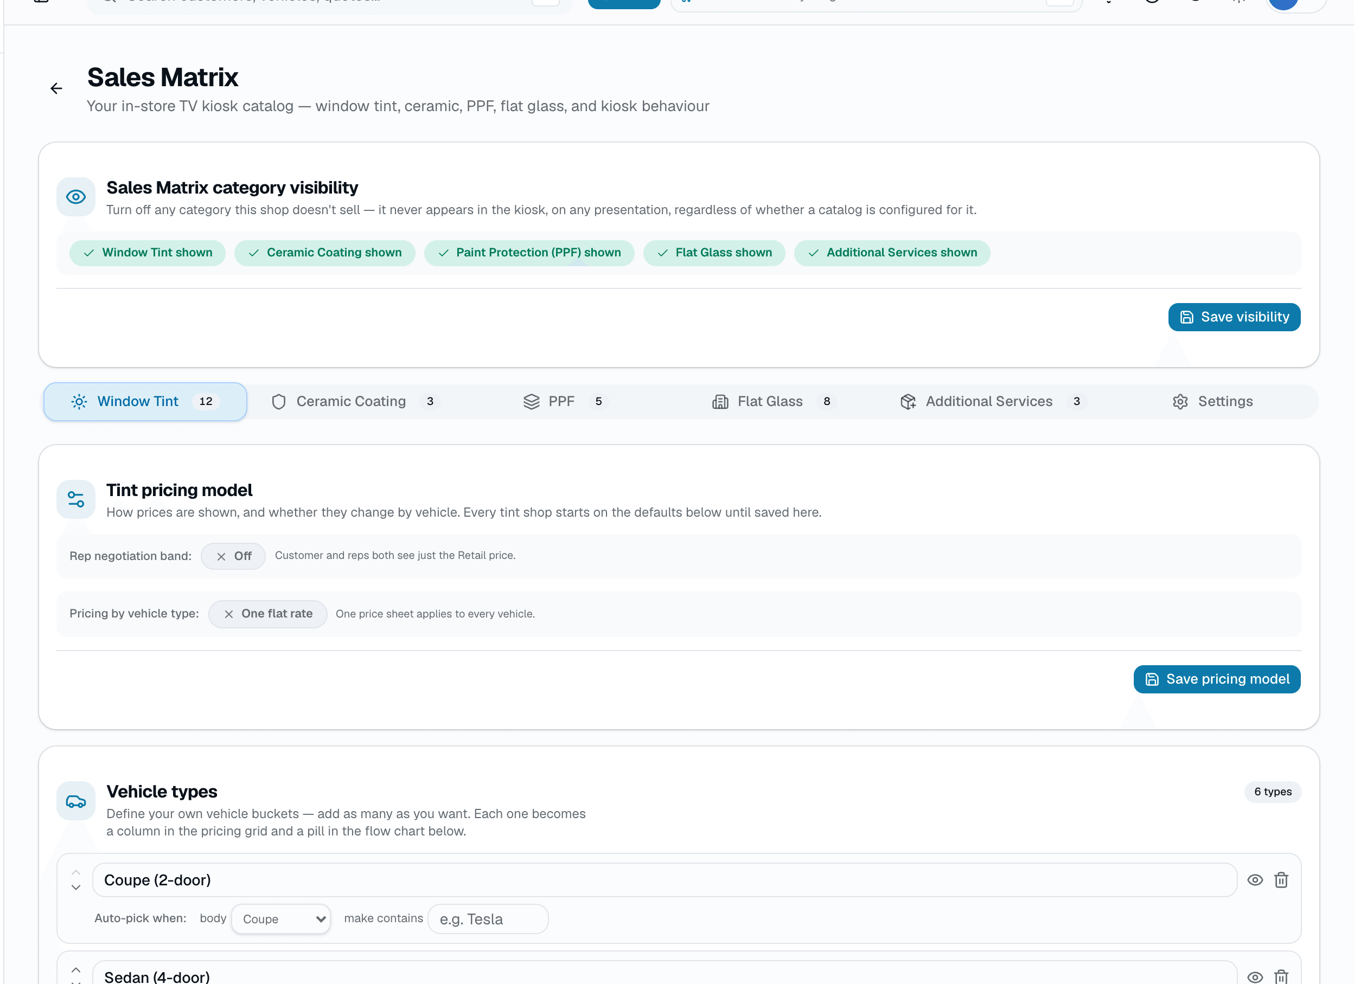Click the '6 types' badge
The height and width of the screenshot is (984, 1354).
click(1272, 792)
